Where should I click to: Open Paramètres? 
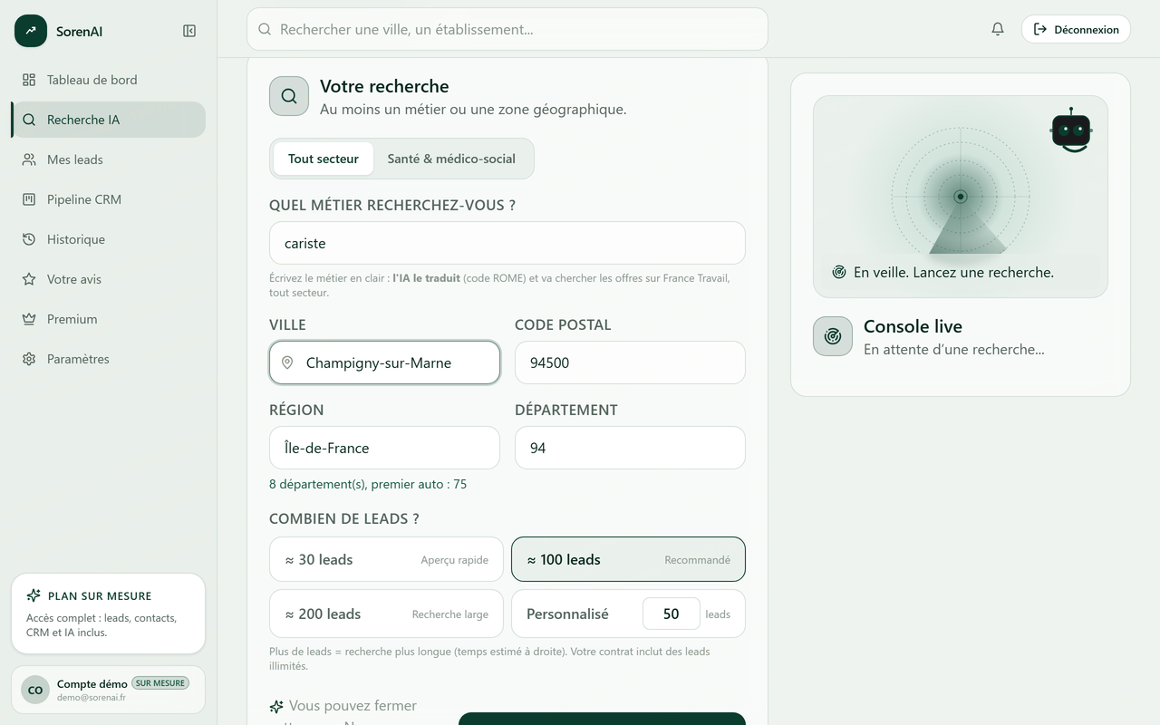109,359
